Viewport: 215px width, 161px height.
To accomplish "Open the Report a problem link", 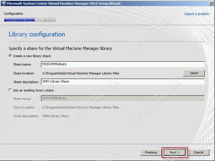I will pyautogui.click(x=197, y=14).
